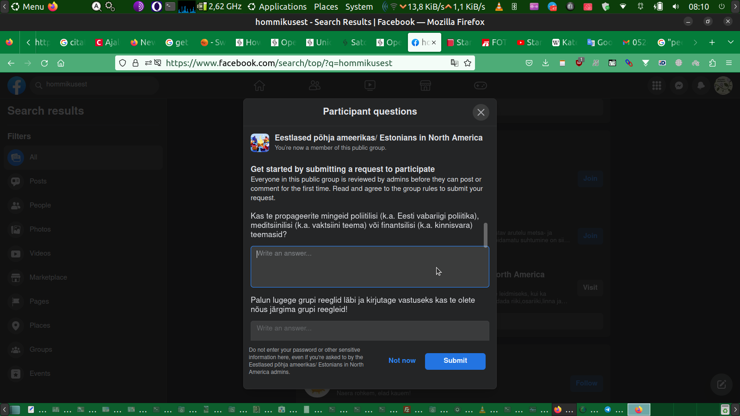Save page to Pocket

point(529,63)
